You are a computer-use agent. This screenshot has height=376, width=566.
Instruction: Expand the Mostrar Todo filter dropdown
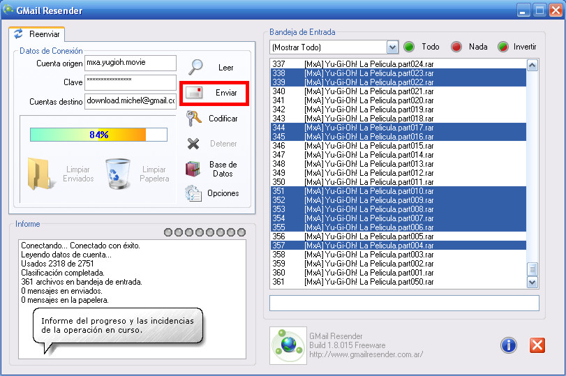392,47
